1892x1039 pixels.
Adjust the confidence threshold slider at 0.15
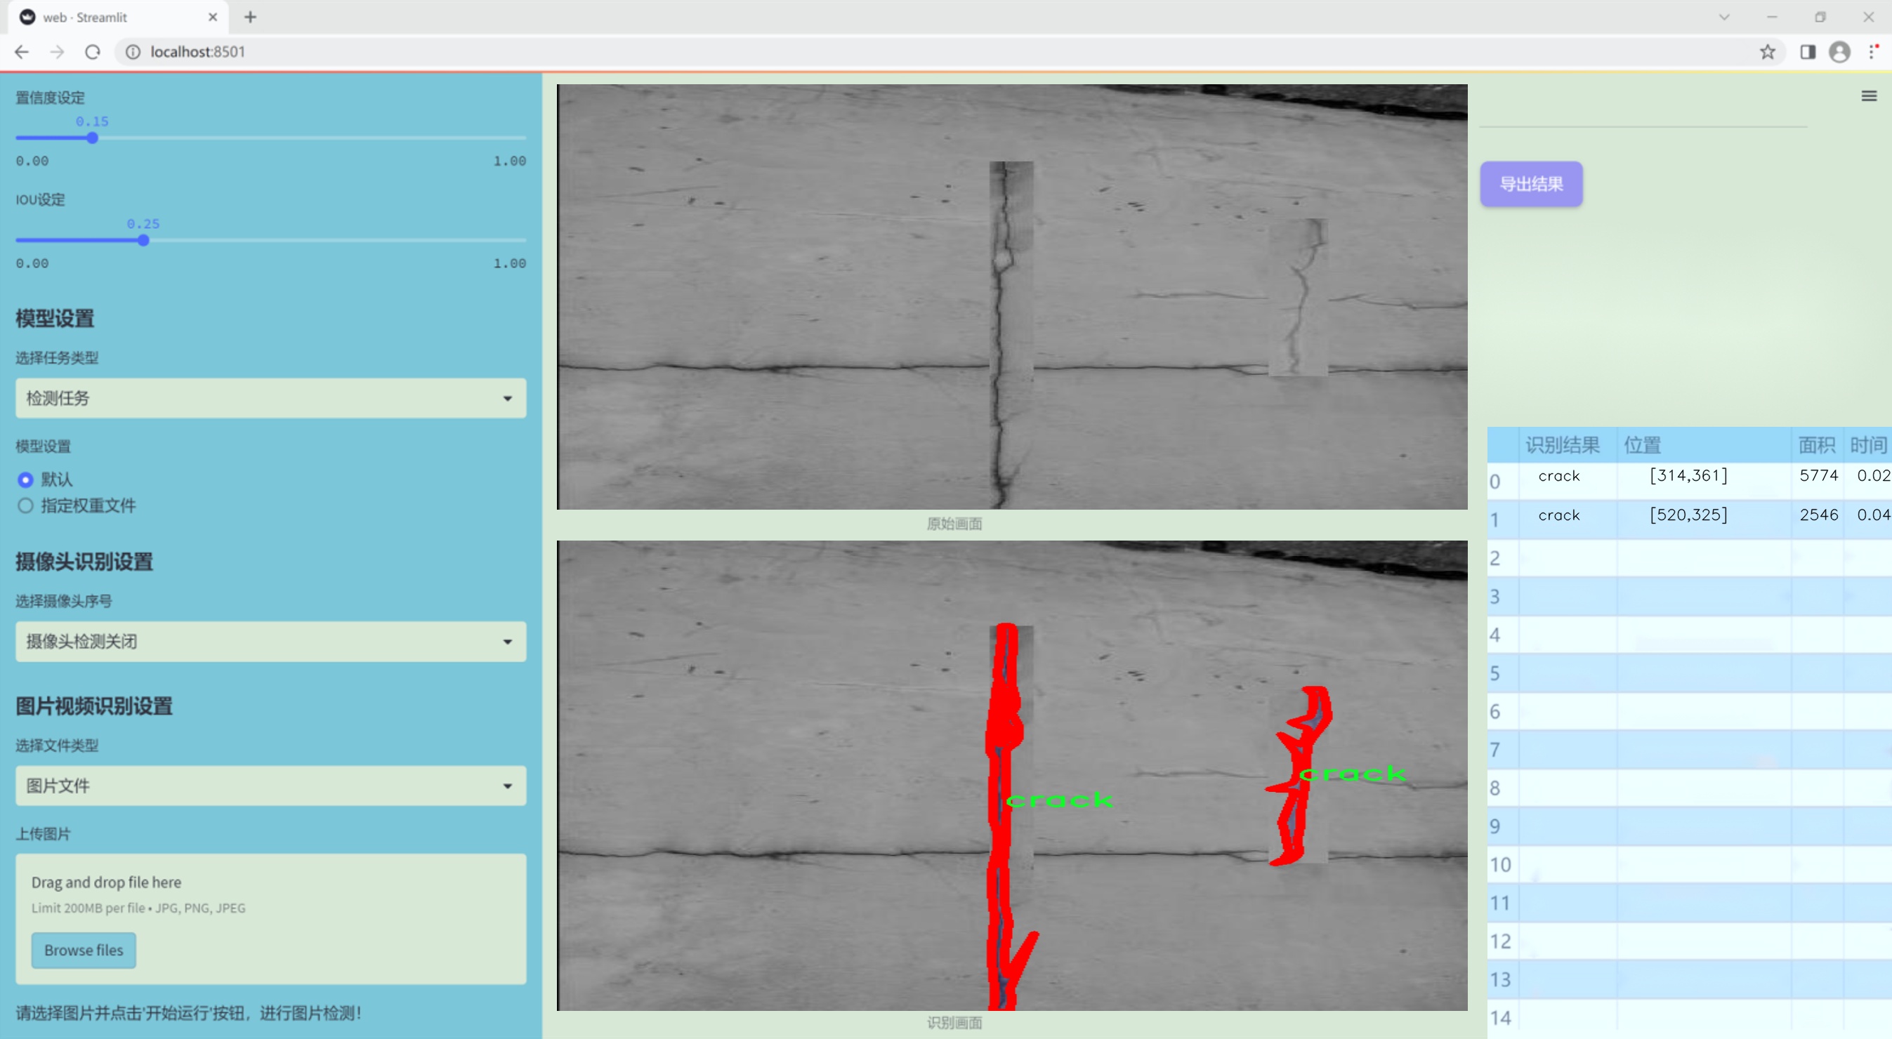pos(93,138)
